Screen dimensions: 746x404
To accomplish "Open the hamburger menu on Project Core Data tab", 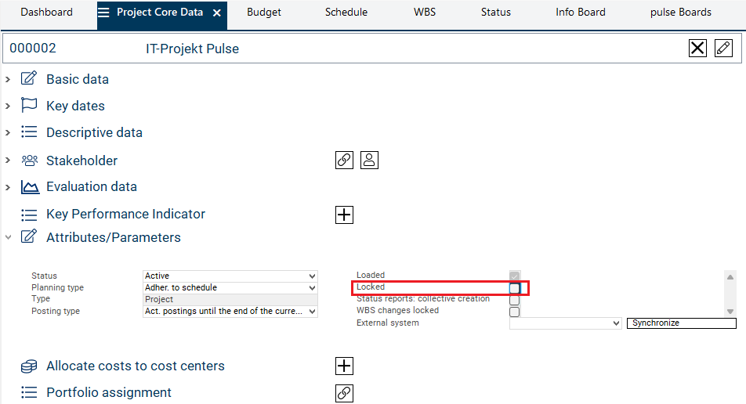I will click(103, 13).
